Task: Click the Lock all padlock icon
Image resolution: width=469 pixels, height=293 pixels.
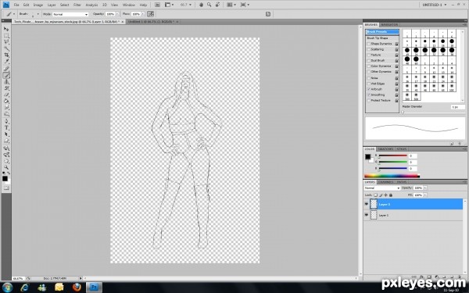Action: point(391,195)
